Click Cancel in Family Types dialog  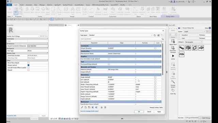pos(149,112)
